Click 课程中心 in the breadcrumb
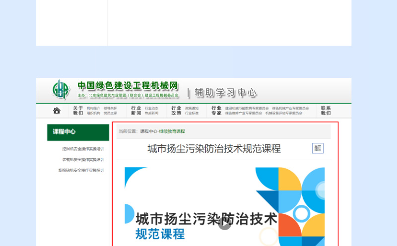 click(x=148, y=131)
